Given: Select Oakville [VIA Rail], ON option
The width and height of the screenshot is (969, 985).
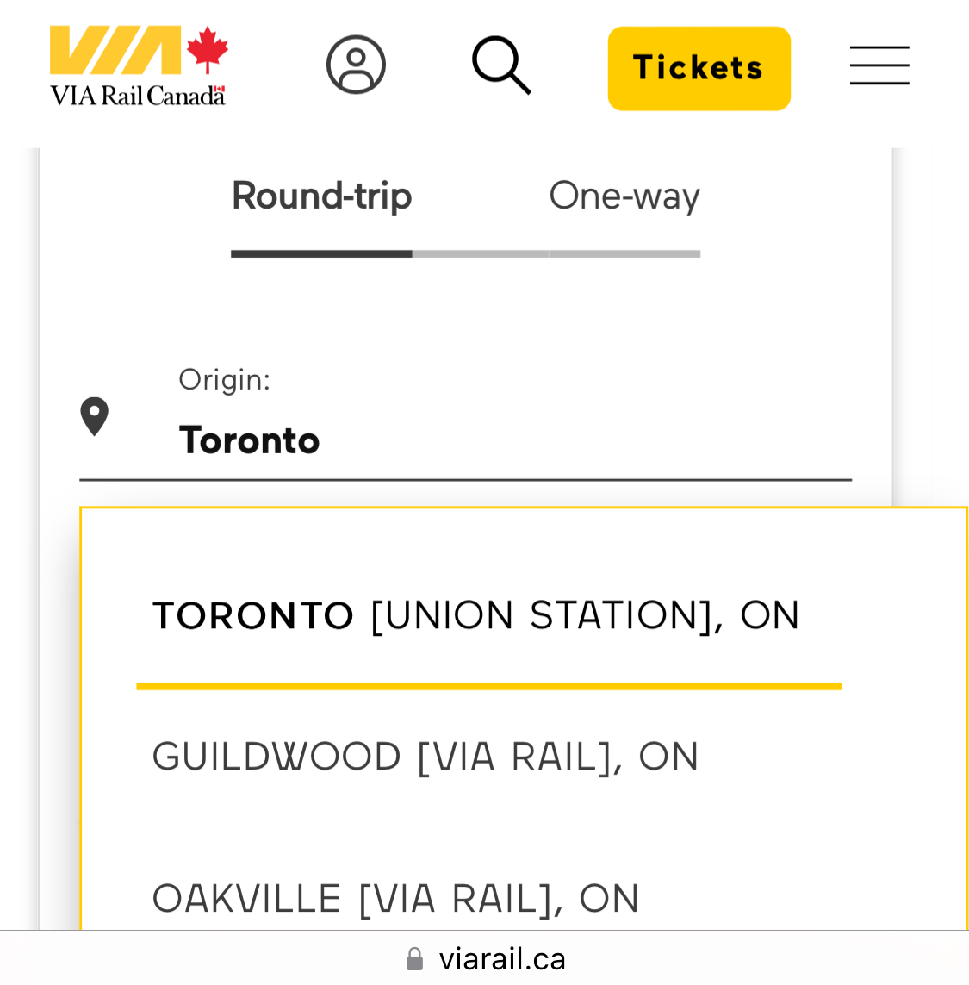Looking at the screenshot, I should [x=395, y=899].
